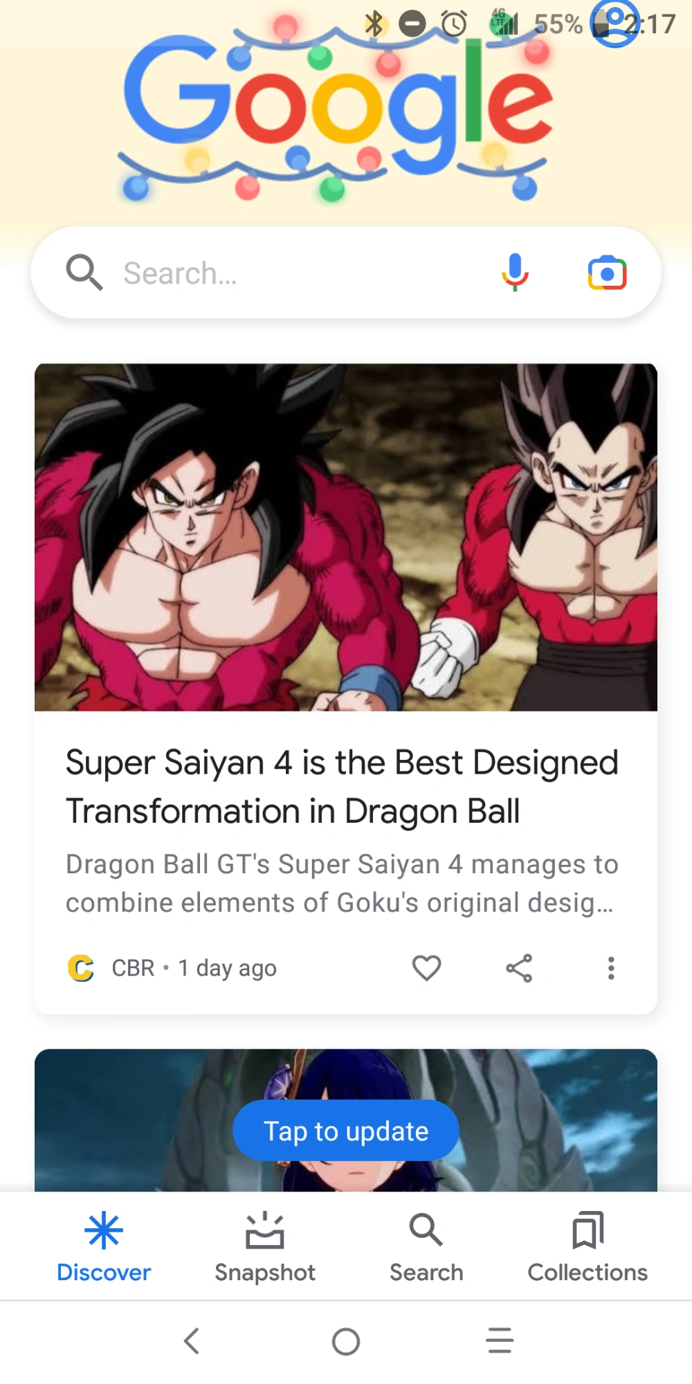This screenshot has height=1384, width=692.
Task: Open the recent apps menu button
Action: tap(500, 1341)
